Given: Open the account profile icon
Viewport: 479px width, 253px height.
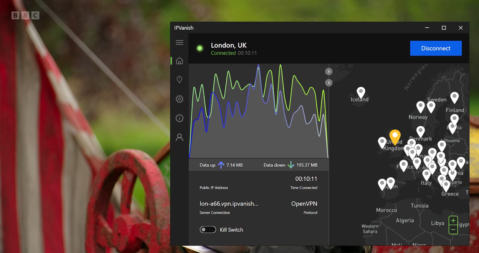Looking at the screenshot, I should pos(179,137).
